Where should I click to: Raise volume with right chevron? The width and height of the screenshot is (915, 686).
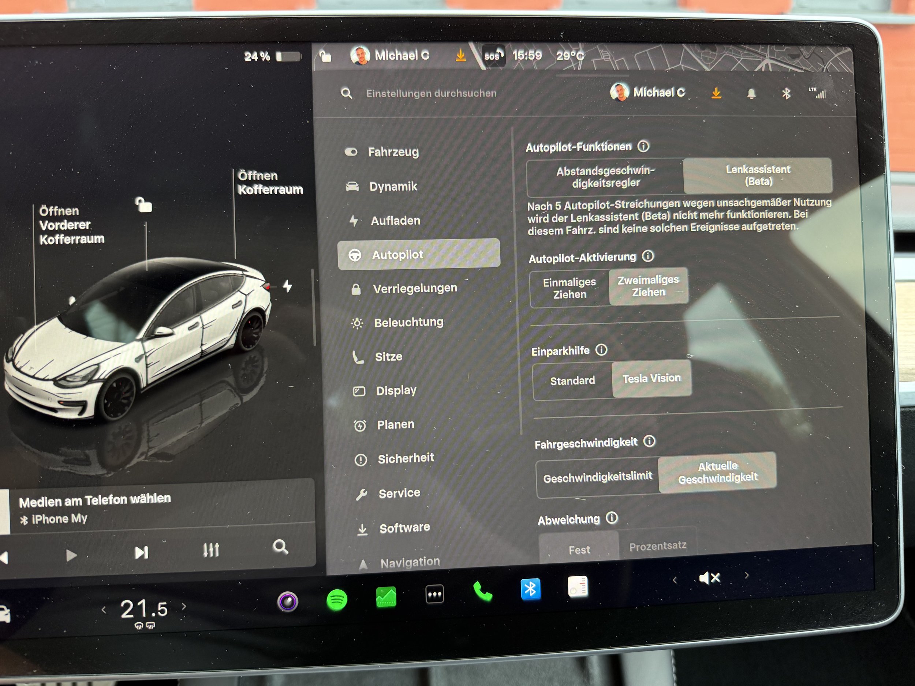point(747,575)
